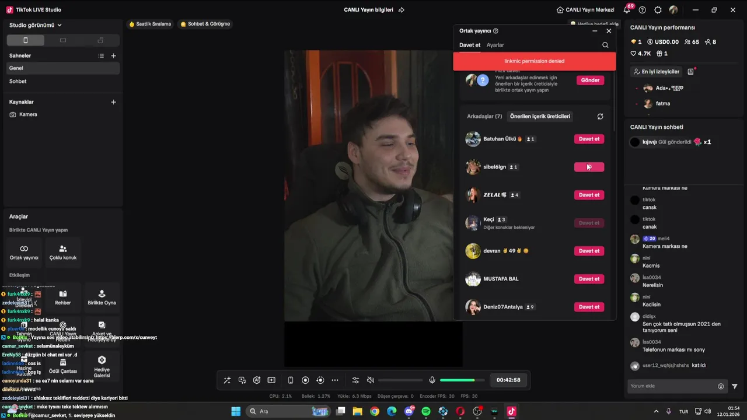The height and width of the screenshot is (420, 747).
Task: Switch to the Önerilen içerik üreticileri tab
Action: point(540,116)
